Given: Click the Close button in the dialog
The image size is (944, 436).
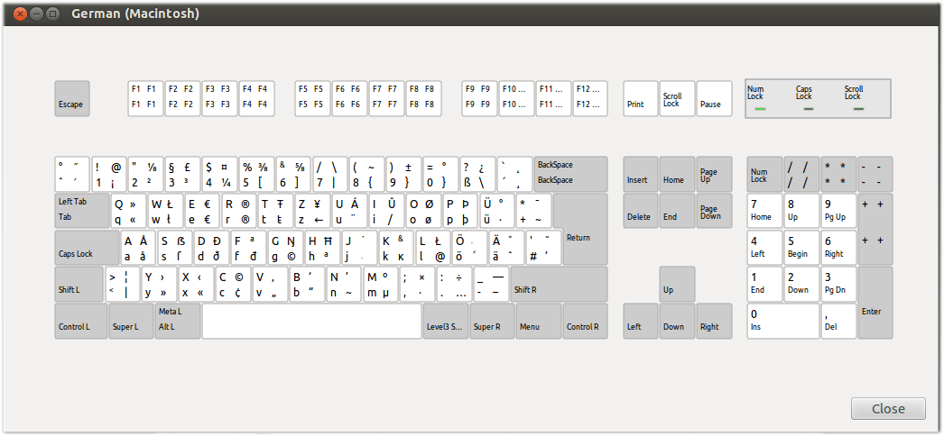Looking at the screenshot, I should tap(888, 409).
